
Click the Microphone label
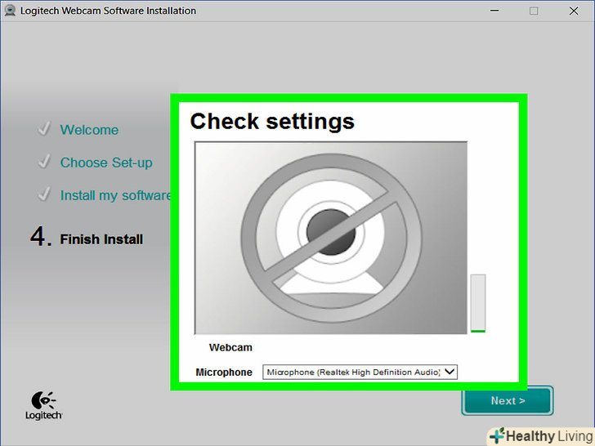(224, 372)
